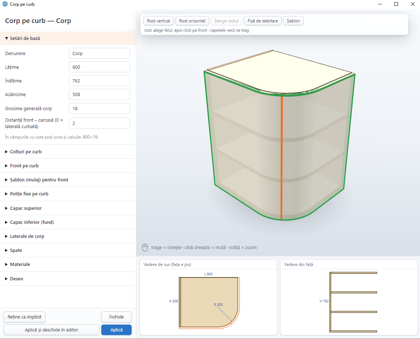Select the Rost orizontal tool
The image size is (420, 339).
point(192,21)
